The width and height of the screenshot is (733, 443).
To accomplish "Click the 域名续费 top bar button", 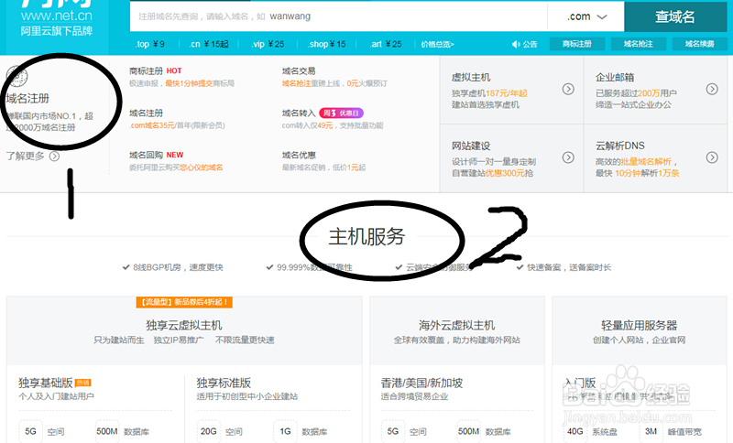I will [x=699, y=44].
